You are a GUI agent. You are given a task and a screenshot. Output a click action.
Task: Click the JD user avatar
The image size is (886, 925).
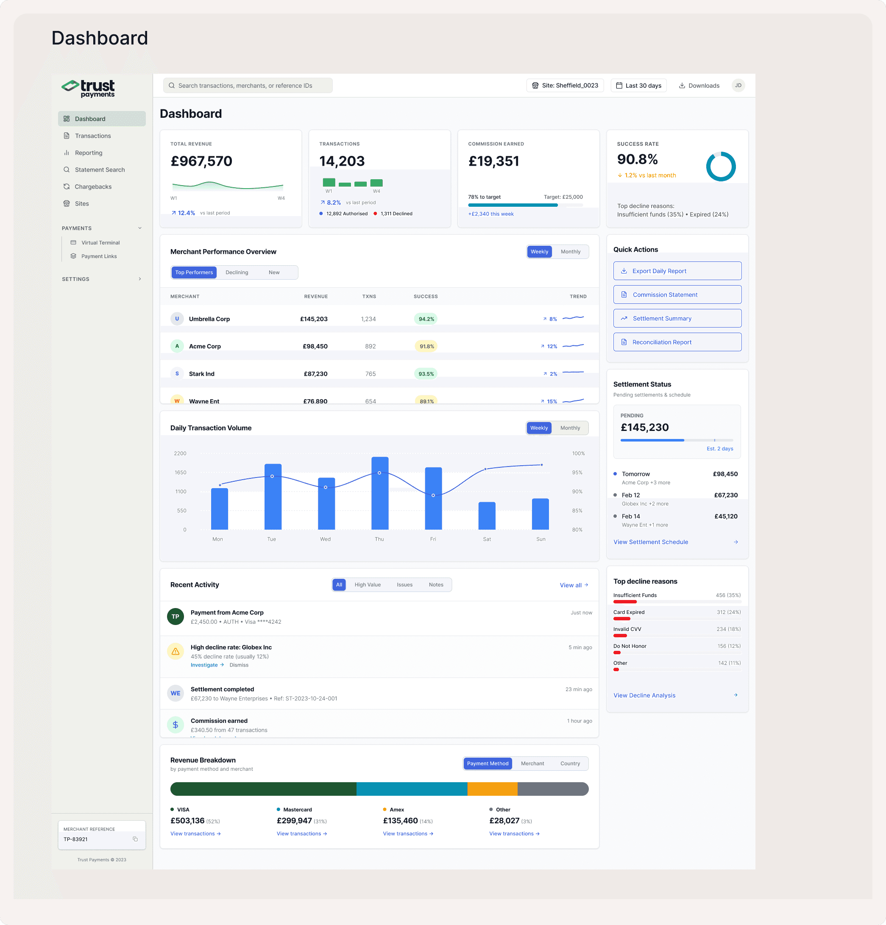tap(738, 86)
